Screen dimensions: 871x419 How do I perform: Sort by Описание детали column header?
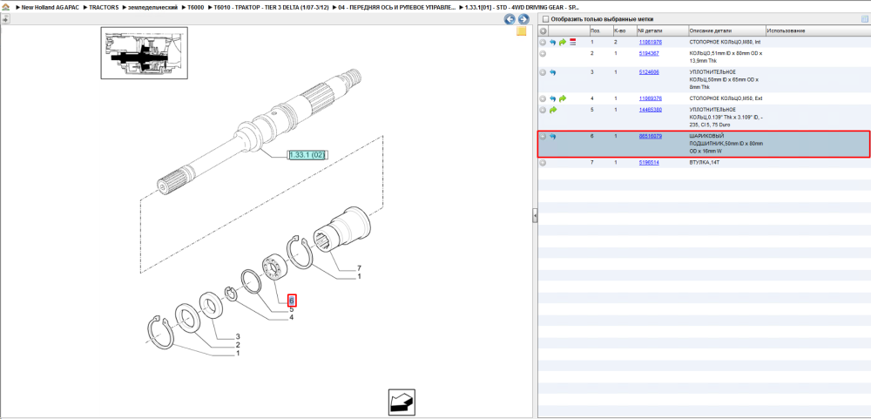click(726, 30)
